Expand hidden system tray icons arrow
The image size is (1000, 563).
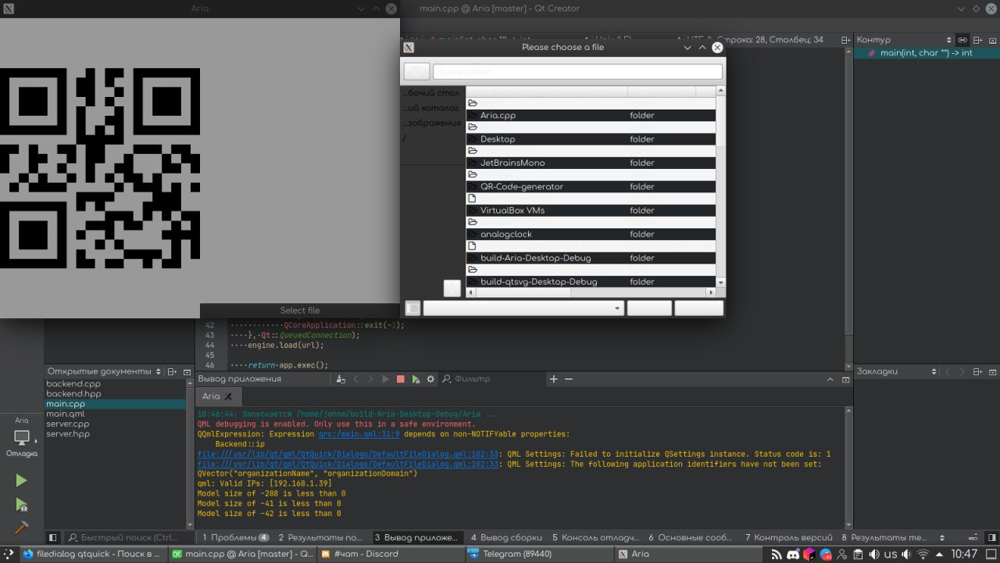[940, 554]
